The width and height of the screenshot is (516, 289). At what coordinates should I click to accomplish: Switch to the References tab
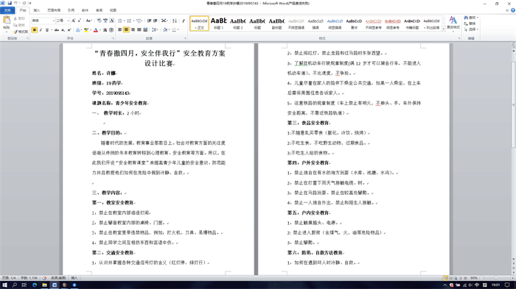tap(71, 10)
